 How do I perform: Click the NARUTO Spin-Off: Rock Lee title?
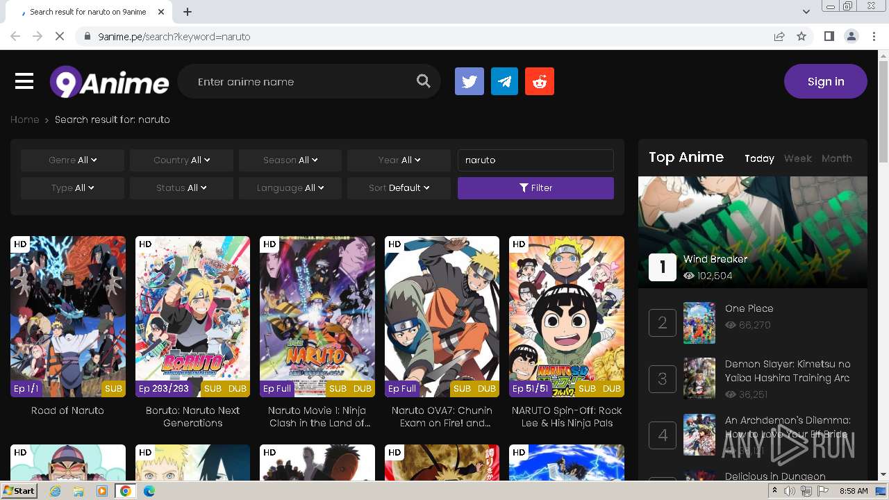[567, 417]
